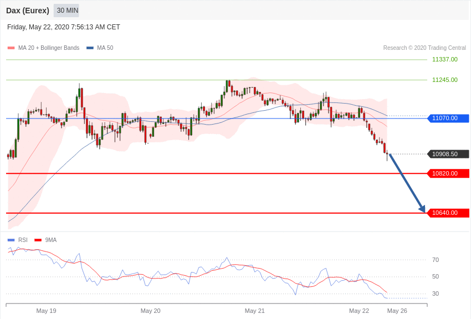Click the May 19 date axis label

click(x=46, y=311)
